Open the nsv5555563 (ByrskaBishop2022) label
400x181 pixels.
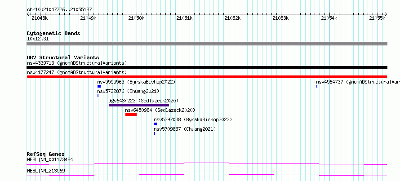(137, 82)
